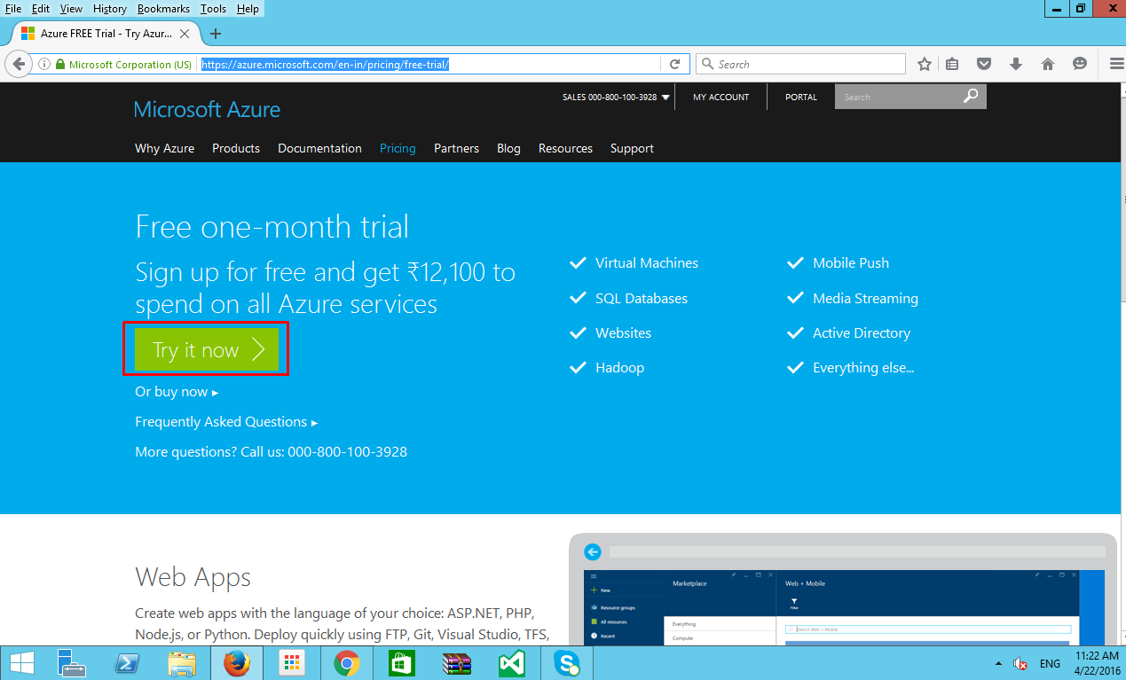
Task: Go to Why Azure in site navigation
Action: 164,148
